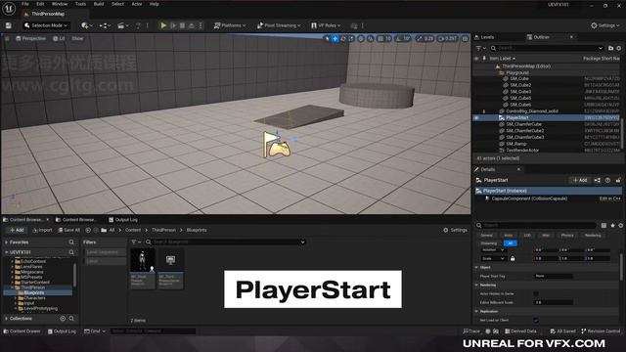Open the Blueprints toolbar dropdown
This screenshot has width=626, height=352.
coord(105,25)
